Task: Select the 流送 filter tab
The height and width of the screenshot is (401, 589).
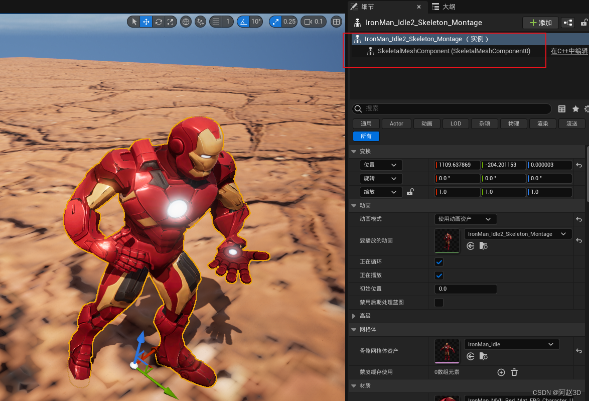Action: click(x=572, y=123)
